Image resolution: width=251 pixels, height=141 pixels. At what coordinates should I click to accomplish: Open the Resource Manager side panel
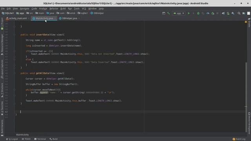point(2,45)
